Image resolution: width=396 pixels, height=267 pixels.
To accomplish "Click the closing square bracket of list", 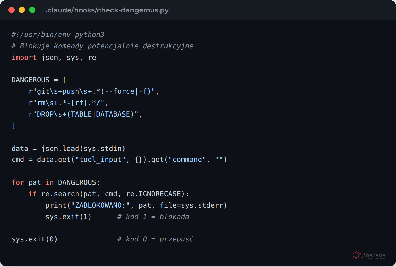I will tap(14, 126).
